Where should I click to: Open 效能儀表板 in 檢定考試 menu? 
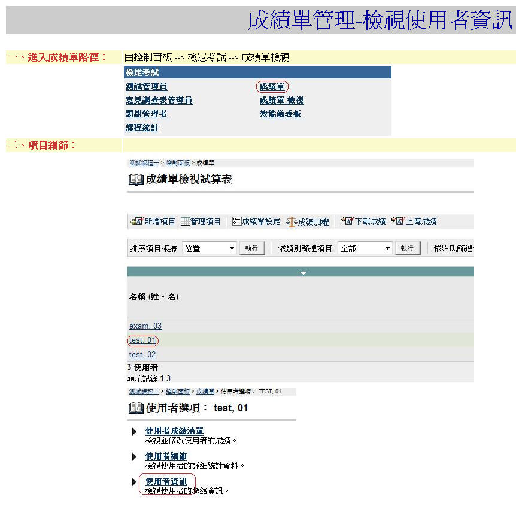click(x=280, y=114)
